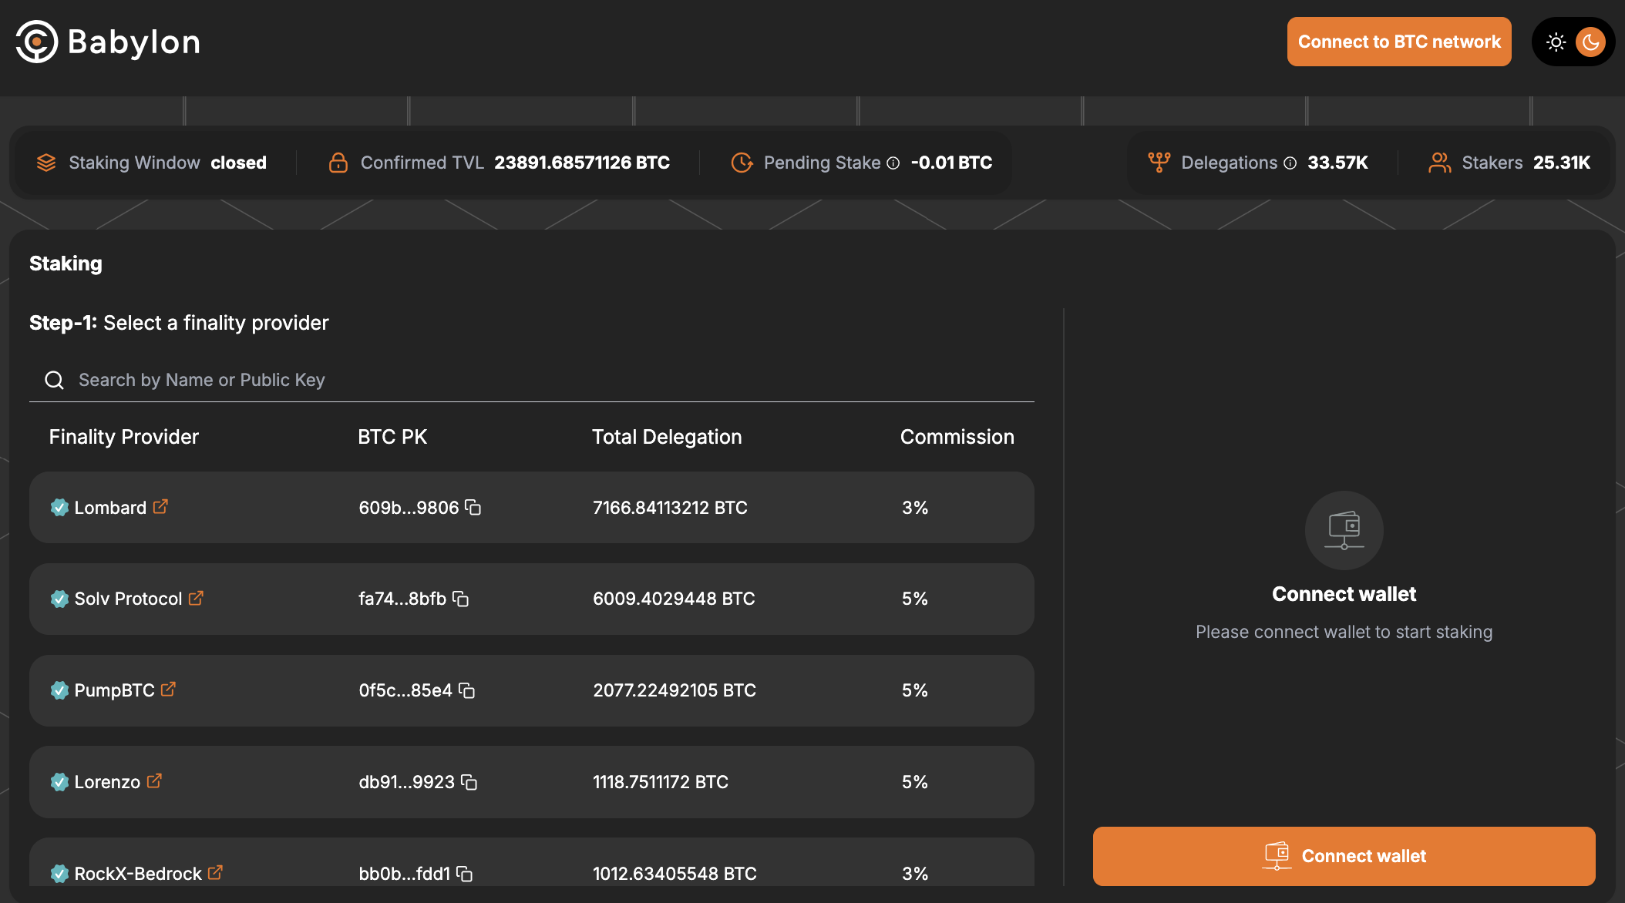Click the Pending Stake clock icon

(x=742, y=163)
